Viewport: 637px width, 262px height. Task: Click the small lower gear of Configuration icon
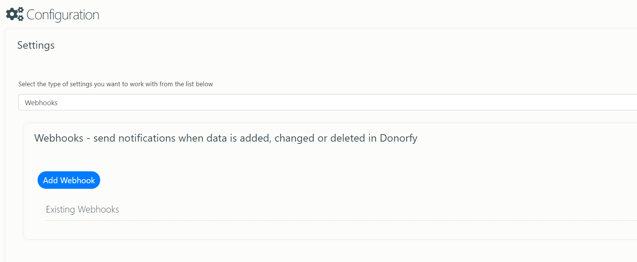(20, 17)
